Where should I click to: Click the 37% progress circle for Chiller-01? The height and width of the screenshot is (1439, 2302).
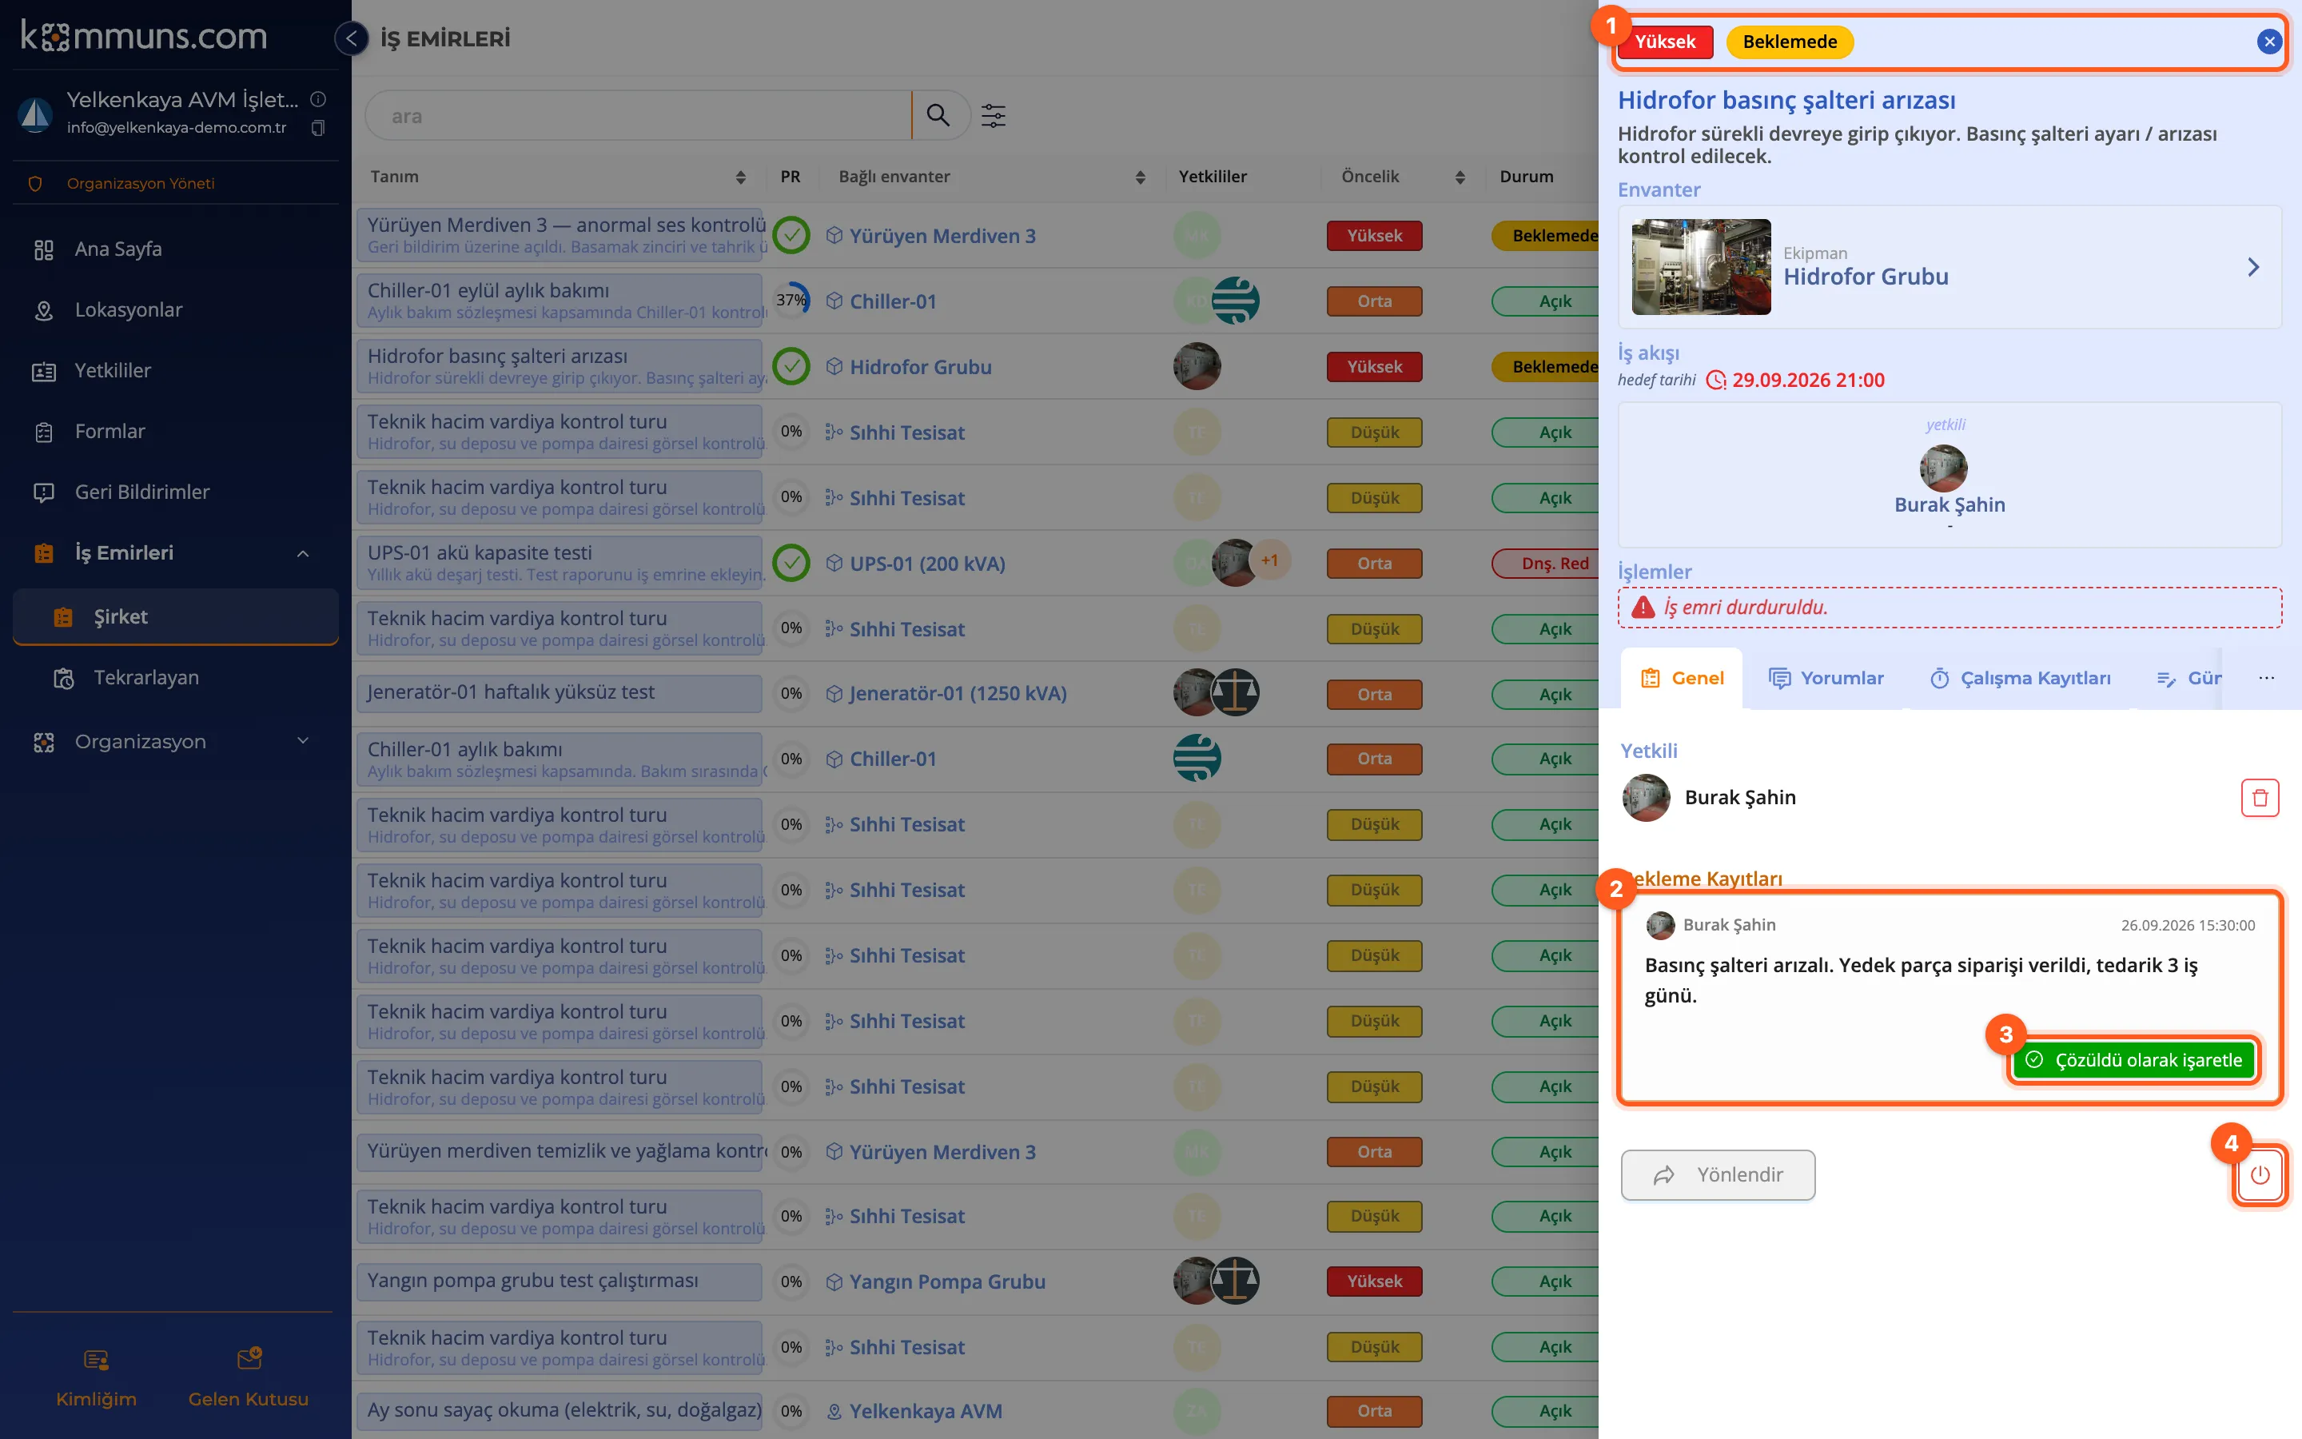coord(791,301)
